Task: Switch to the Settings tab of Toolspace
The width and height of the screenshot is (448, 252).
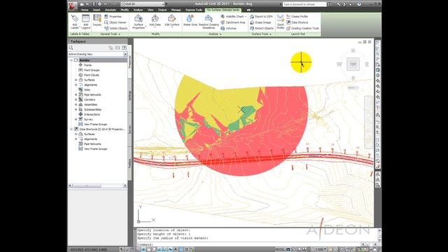Action: [x=129, y=95]
